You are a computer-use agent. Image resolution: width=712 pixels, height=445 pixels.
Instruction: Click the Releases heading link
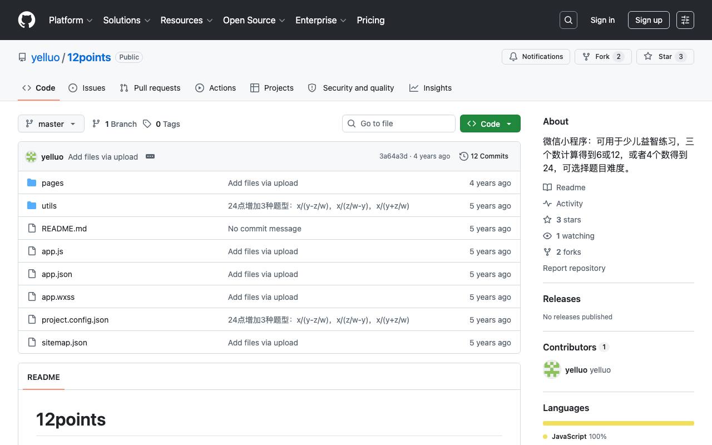click(x=562, y=299)
